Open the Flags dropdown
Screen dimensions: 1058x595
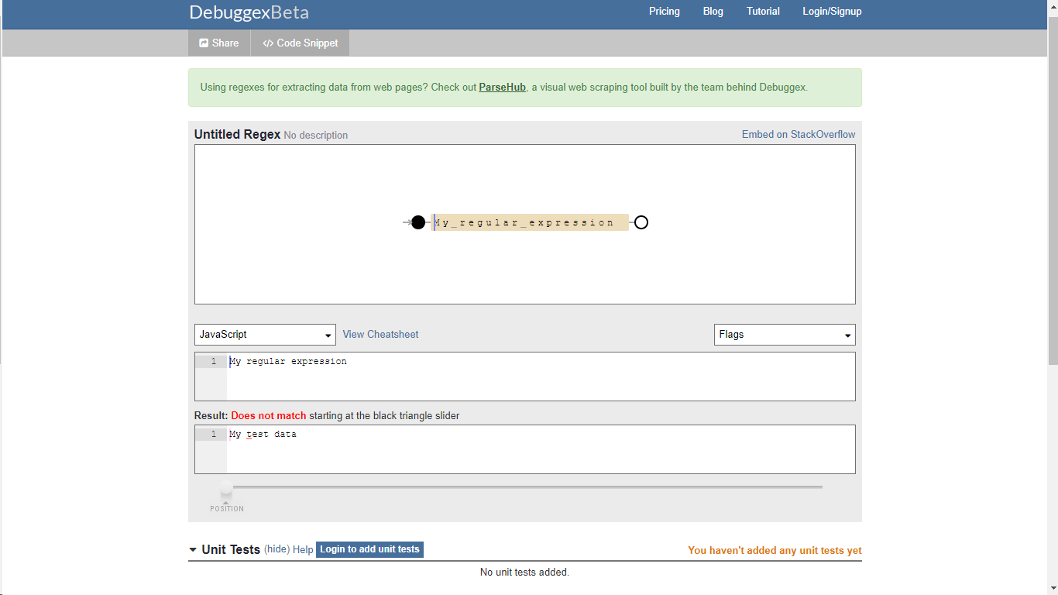pos(784,334)
